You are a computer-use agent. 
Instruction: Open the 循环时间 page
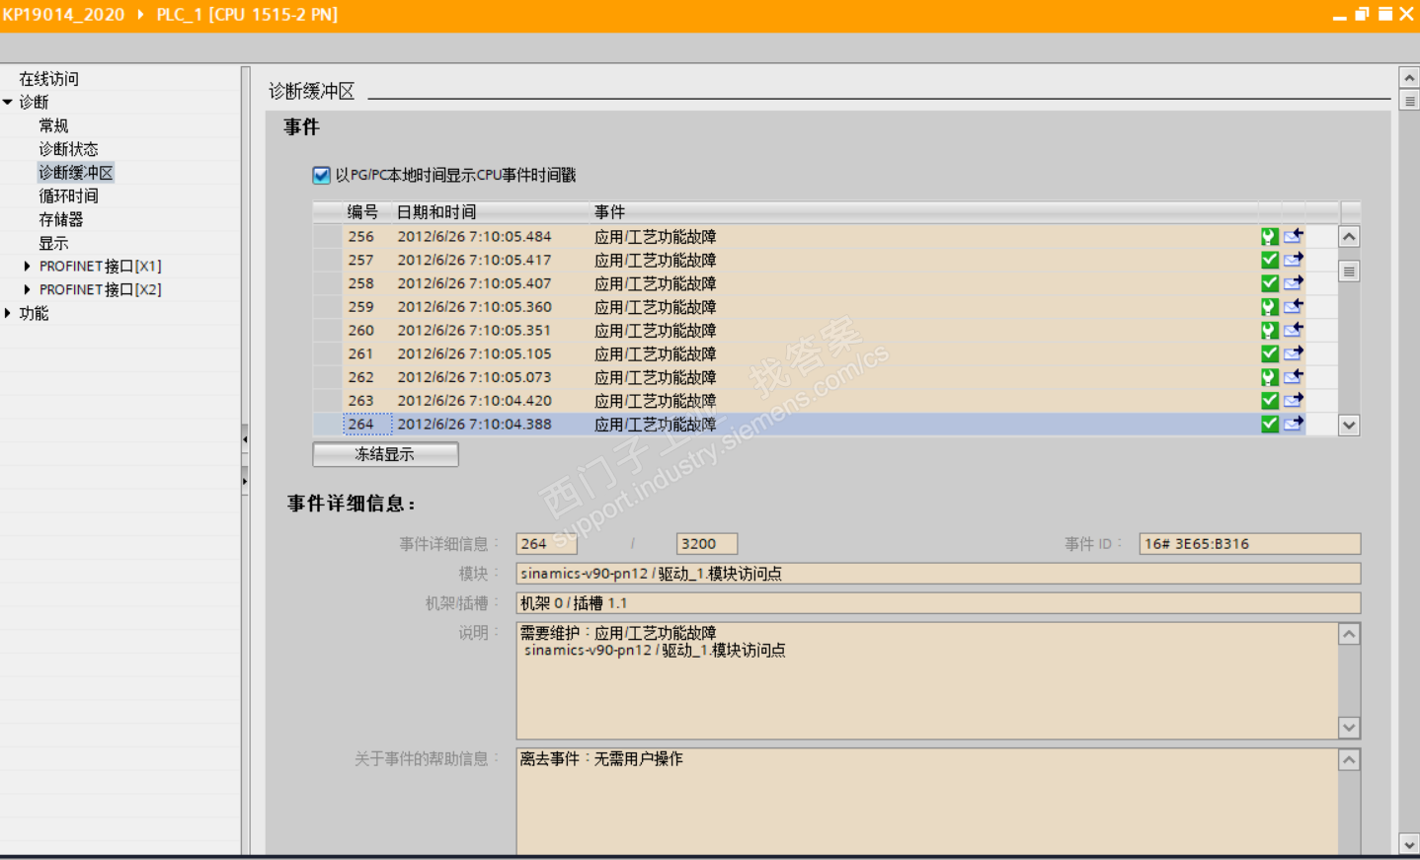69,196
